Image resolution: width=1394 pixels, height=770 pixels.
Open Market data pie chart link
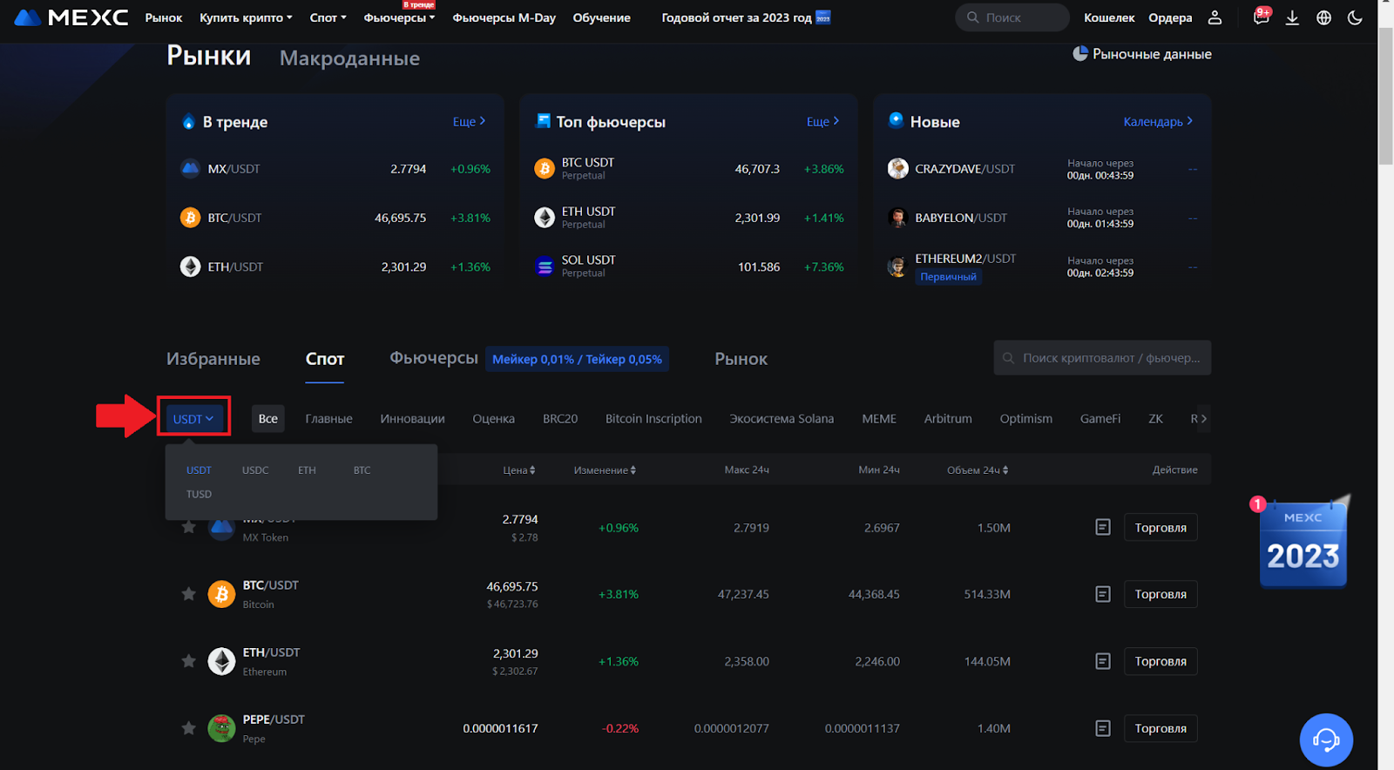pyautogui.click(x=1141, y=54)
